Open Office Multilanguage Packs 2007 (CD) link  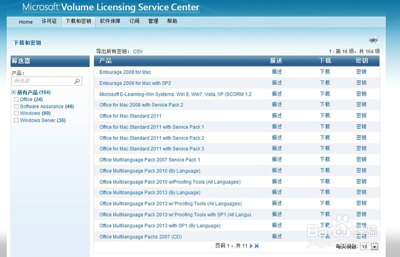coord(140,237)
